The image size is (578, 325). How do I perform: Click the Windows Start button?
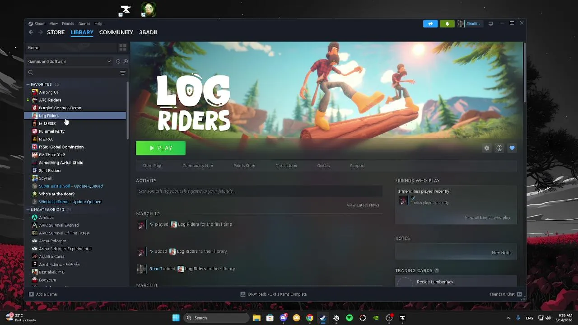pyautogui.click(x=176, y=318)
